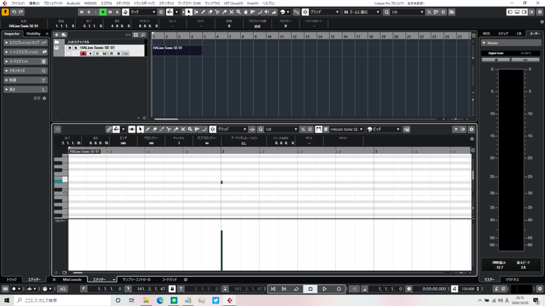Image resolution: width=545 pixels, height=306 pixels.
Task: Click the Edit VST Instrument keyboard icon in Key Editor
Action: [x=406, y=130]
